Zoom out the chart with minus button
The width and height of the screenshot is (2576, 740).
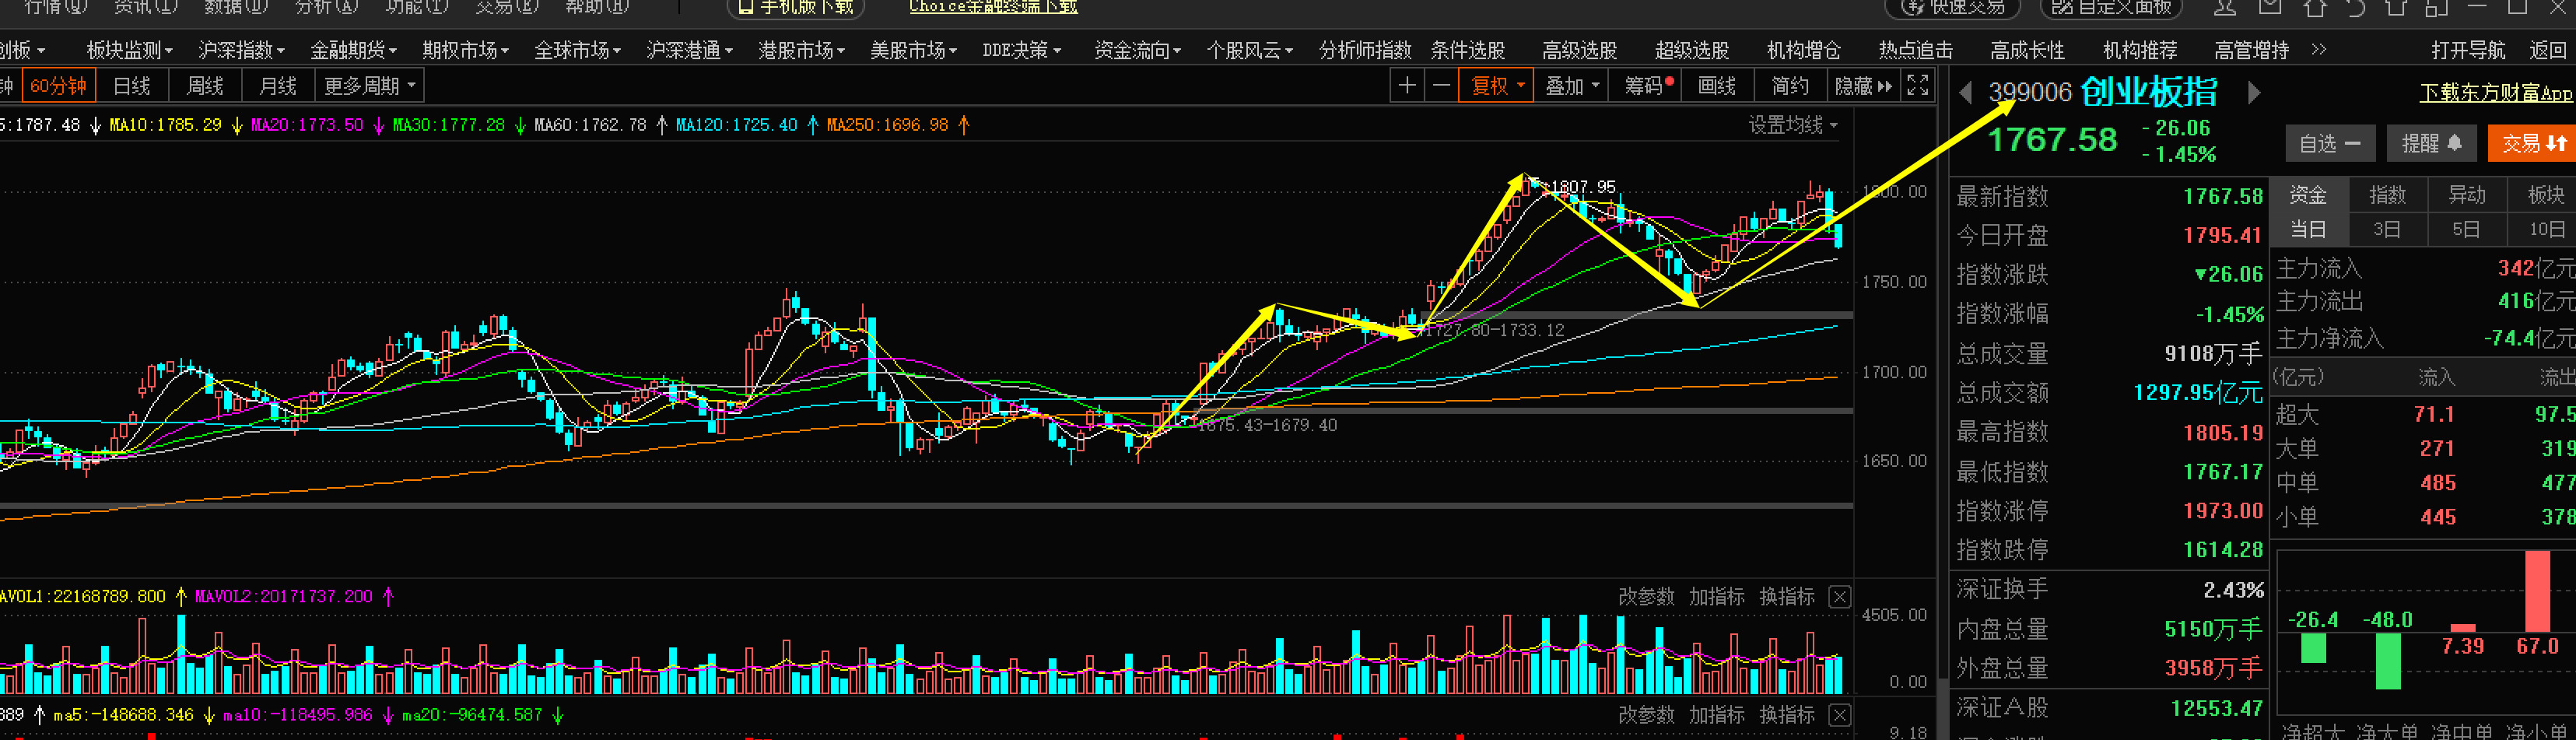(x=1441, y=86)
